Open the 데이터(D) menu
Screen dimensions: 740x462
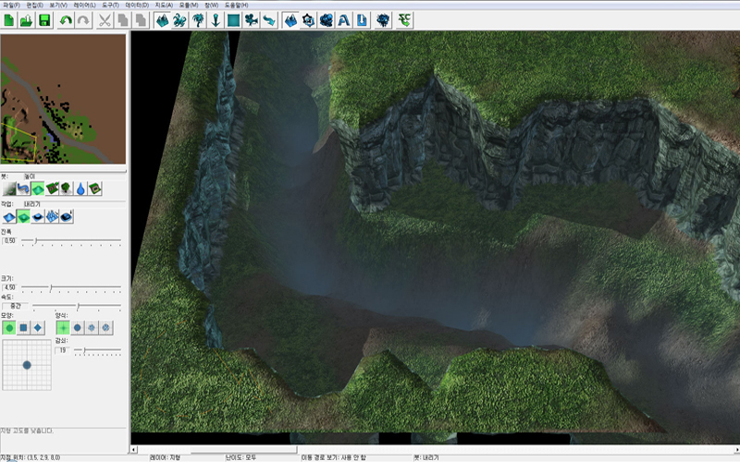tap(137, 5)
